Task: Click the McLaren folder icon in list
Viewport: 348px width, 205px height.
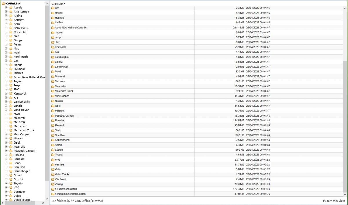Action: click(53, 81)
